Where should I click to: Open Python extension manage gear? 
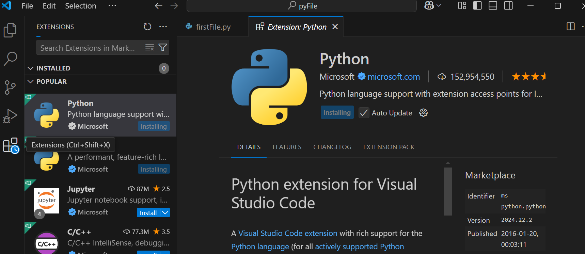pyautogui.click(x=423, y=113)
